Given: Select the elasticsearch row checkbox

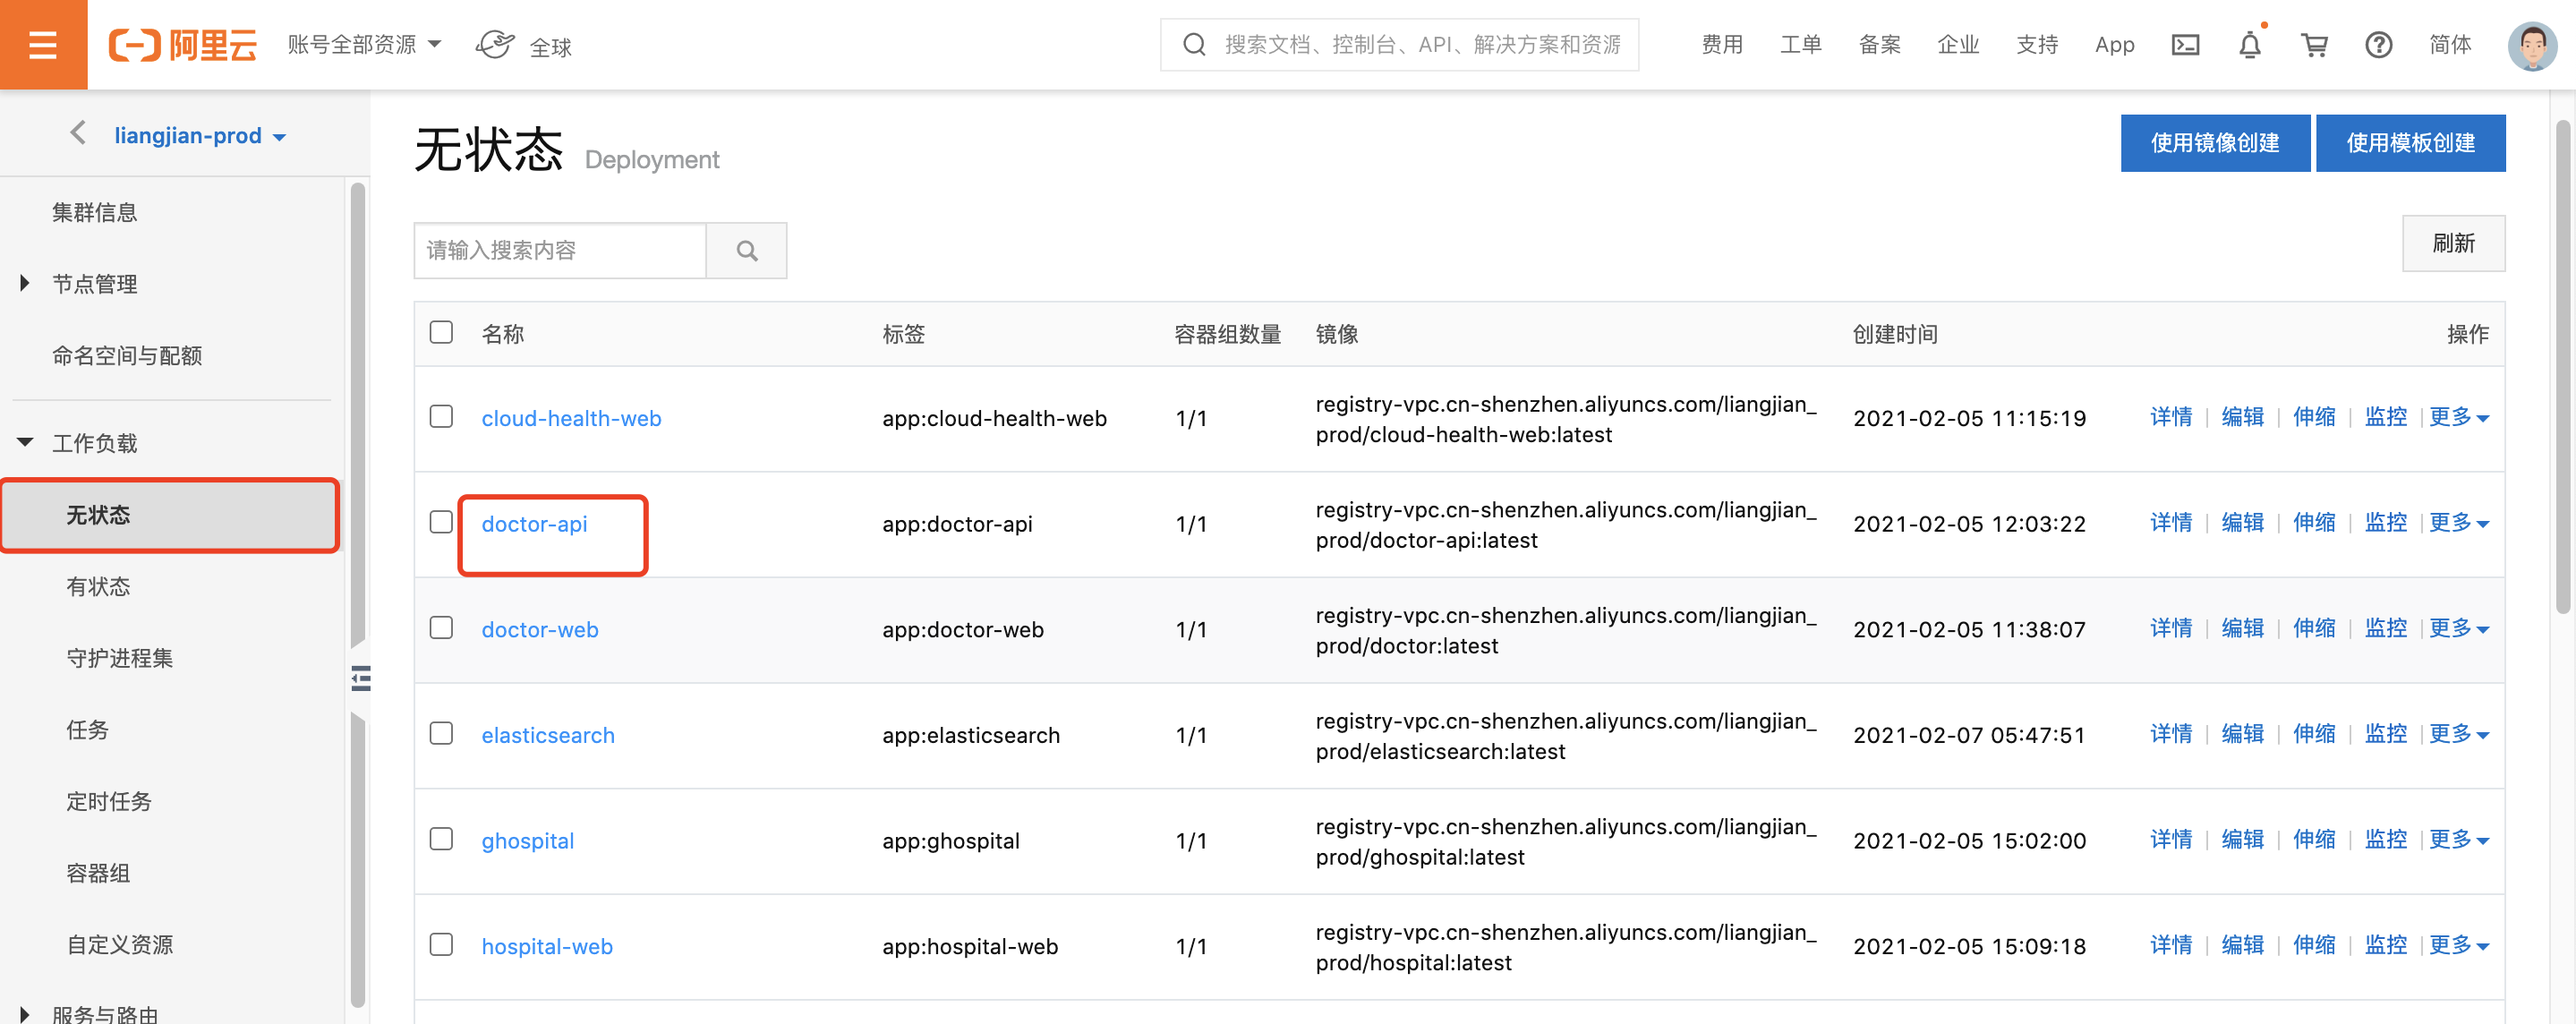Looking at the screenshot, I should [x=441, y=733].
